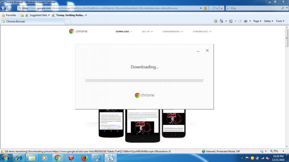The width and height of the screenshot is (289, 162).
Task: Expand the Page dropdown menu
Action: click(x=257, y=21)
